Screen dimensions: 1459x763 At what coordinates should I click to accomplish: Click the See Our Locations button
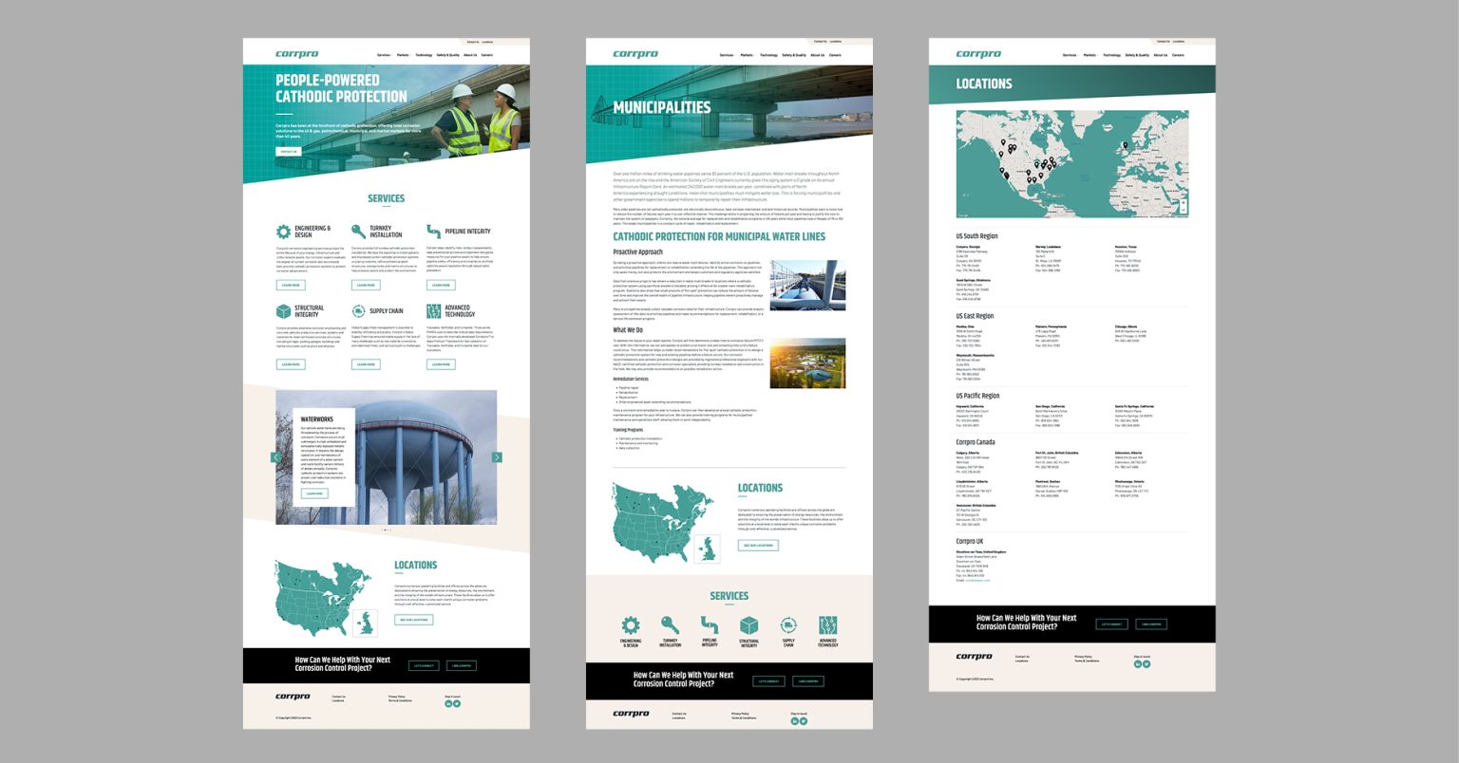coord(414,620)
